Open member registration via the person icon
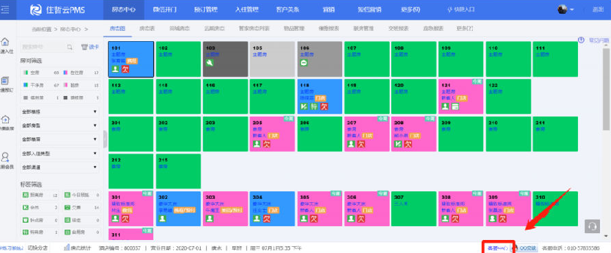 pos(5,158)
